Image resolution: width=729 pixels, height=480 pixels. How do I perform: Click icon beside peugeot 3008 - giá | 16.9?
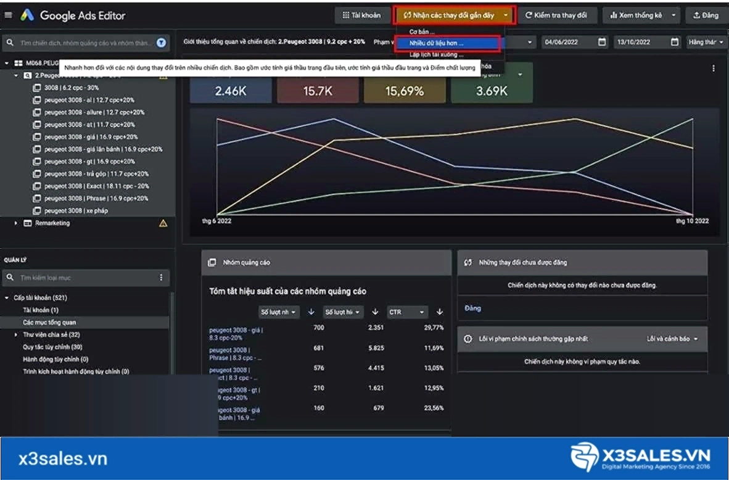pyautogui.click(x=36, y=137)
